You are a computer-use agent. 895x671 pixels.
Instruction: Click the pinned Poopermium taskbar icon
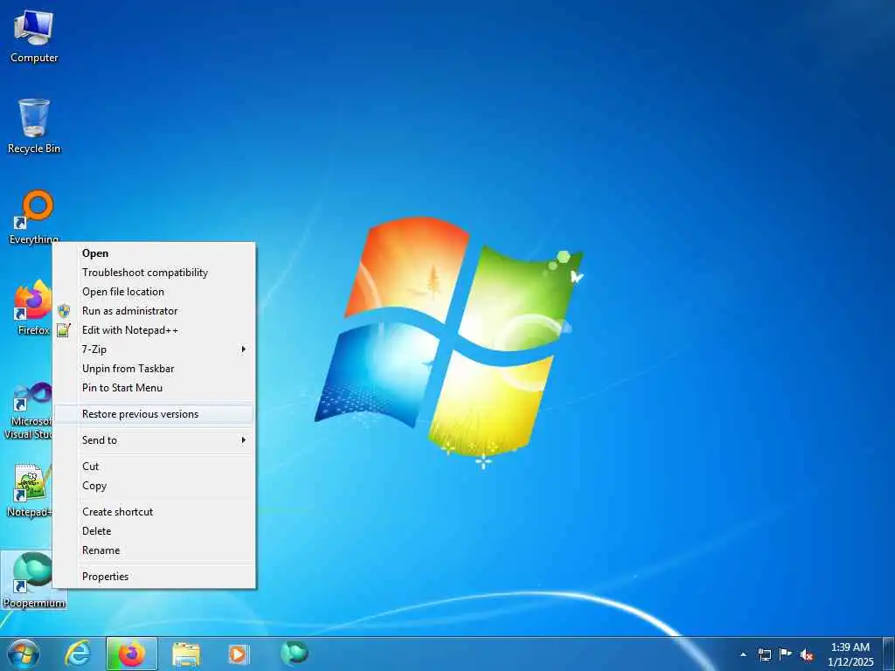pos(295,653)
